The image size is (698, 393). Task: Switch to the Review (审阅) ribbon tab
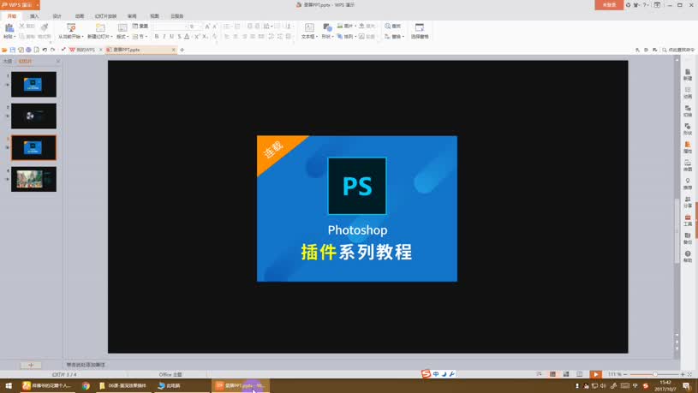pos(132,16)
